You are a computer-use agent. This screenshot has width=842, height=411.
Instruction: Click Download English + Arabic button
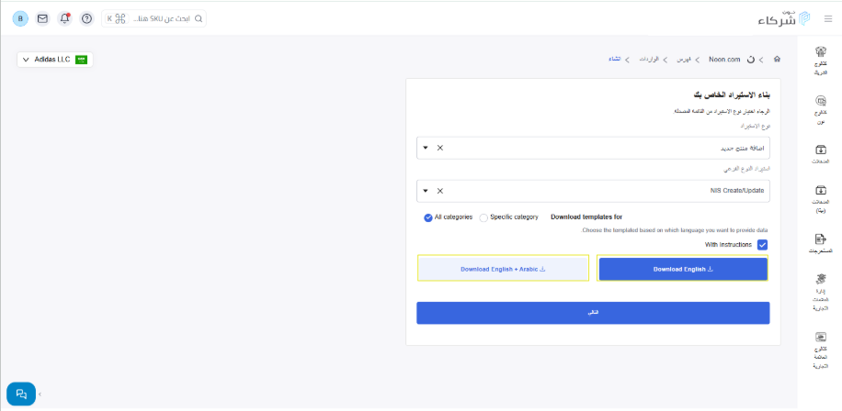503,269
